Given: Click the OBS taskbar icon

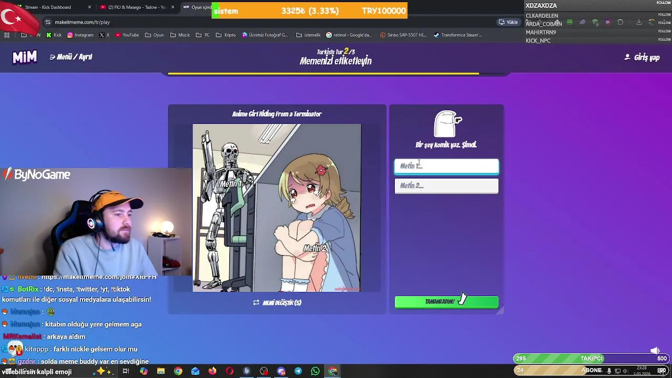Looking at the screenshot, I should click(x=264, y=371).
